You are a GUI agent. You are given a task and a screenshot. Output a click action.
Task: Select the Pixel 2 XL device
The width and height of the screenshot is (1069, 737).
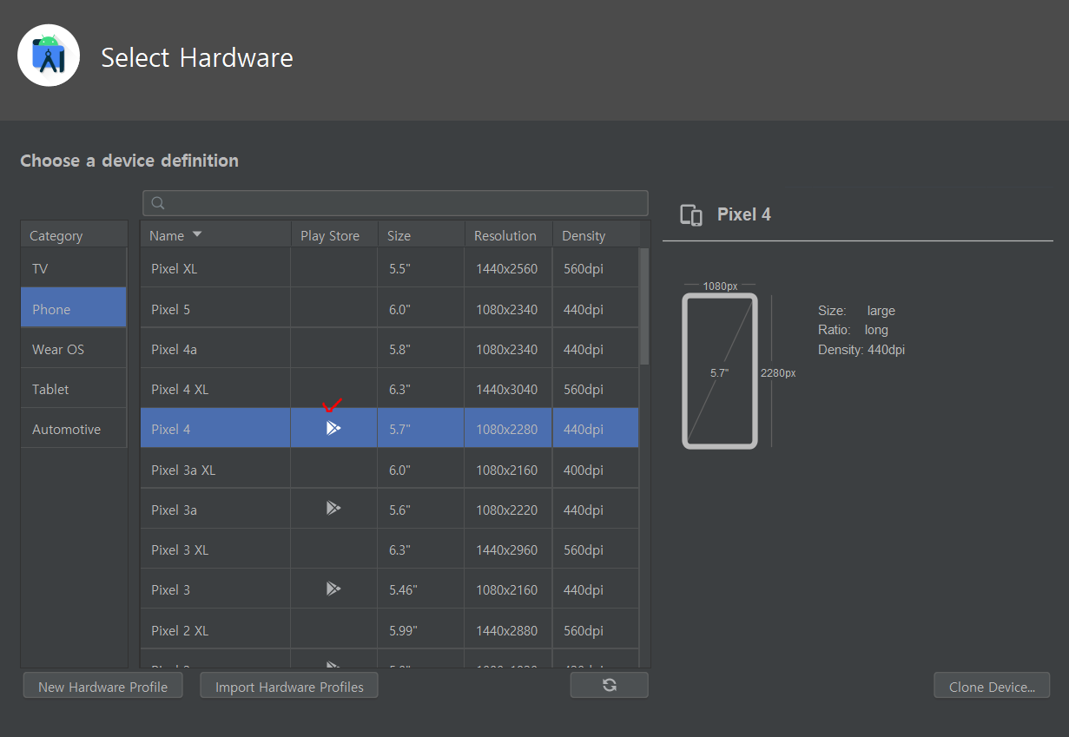390,630
